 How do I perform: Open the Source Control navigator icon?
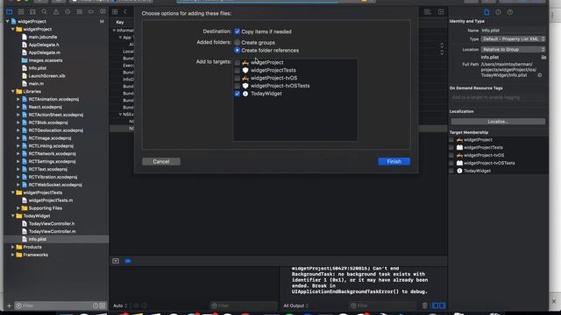[x=21, y=11]
